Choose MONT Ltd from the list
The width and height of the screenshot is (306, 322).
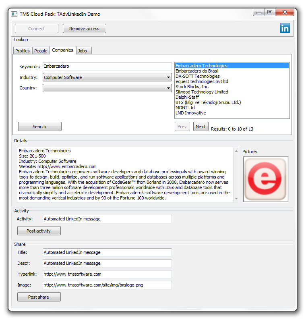[x=232, y=108]
